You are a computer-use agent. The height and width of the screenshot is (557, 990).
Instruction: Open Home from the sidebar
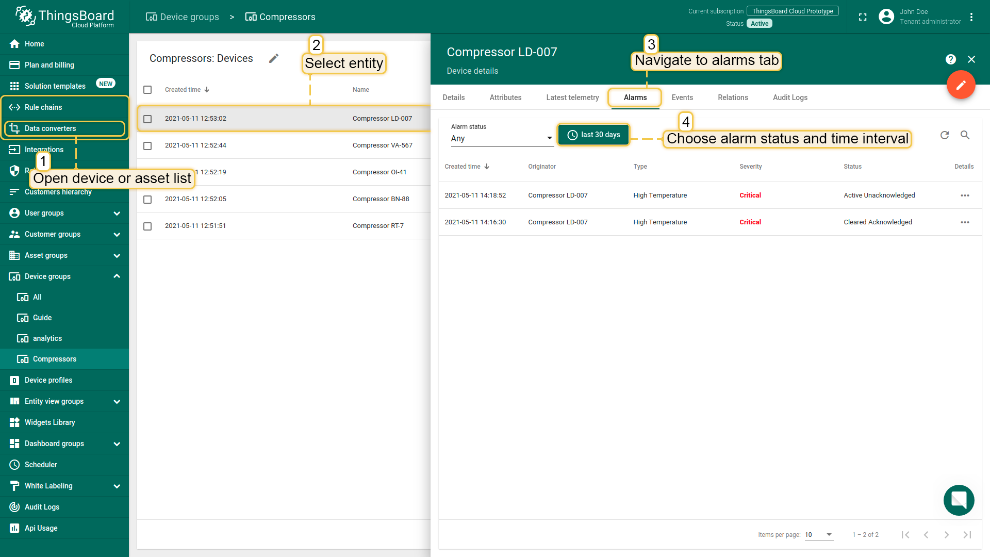[64, 44]
